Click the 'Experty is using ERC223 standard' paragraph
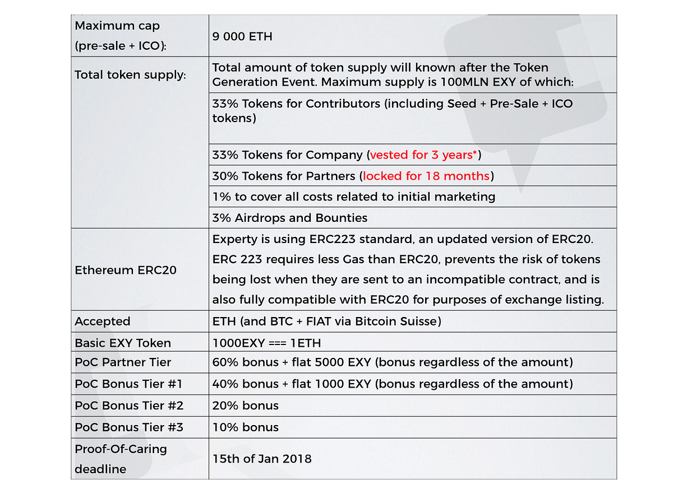 (x=408, y=269)
